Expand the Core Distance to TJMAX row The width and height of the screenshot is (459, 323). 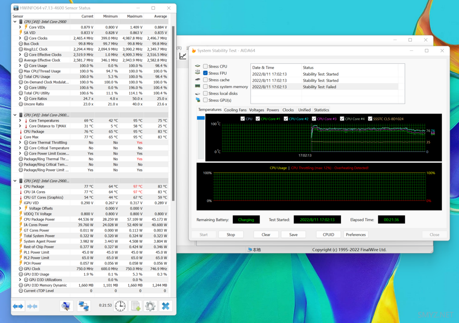point(20,126)
